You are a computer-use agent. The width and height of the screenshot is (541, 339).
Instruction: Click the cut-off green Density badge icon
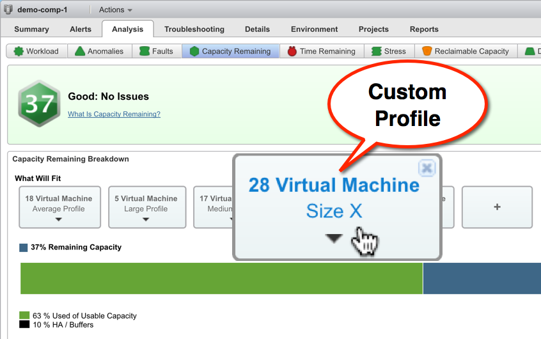pos(529,51)
